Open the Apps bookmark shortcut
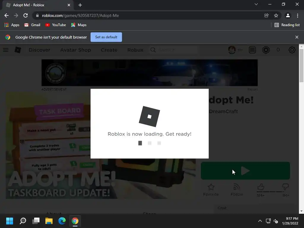Viewport: 304px width, 228px height. pos(12,25)
